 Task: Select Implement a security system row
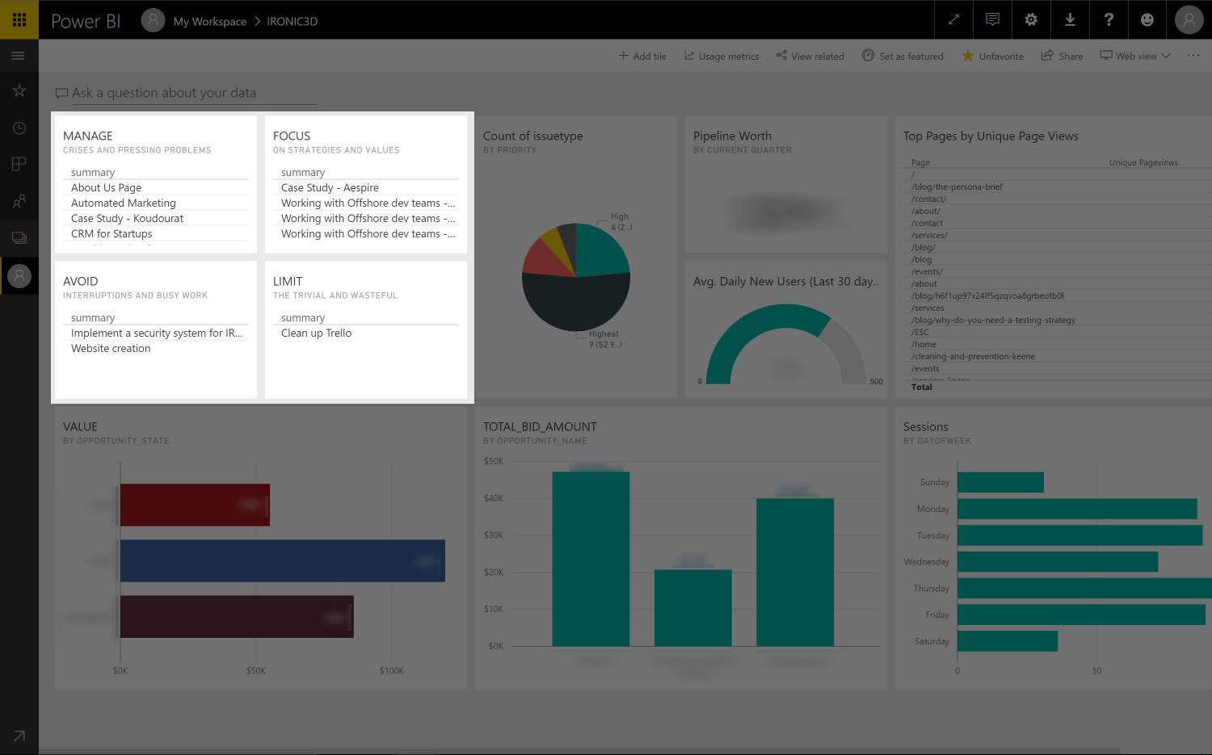[156, 333]
